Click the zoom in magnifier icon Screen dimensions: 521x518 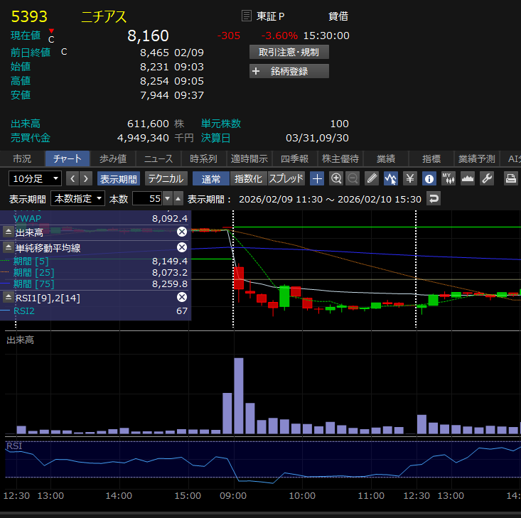336,178
